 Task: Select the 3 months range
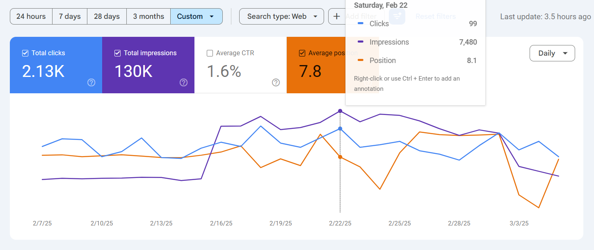pos(148,16)
